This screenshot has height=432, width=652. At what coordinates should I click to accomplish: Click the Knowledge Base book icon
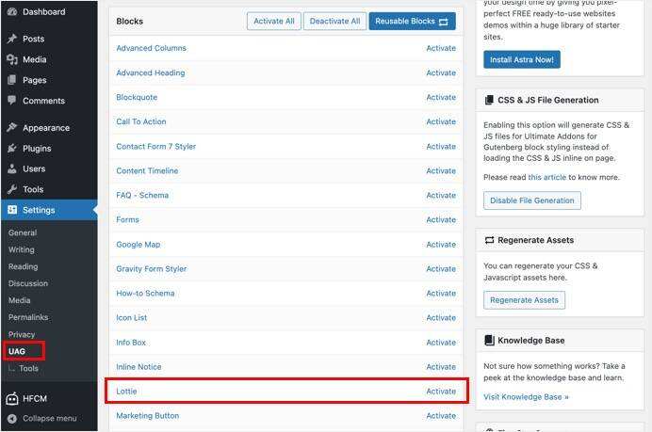[x=489, y=340]
